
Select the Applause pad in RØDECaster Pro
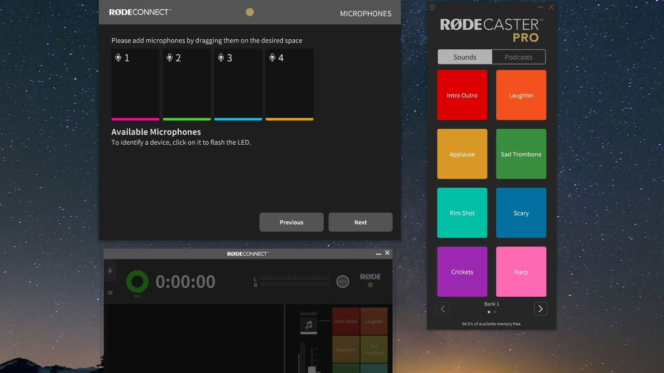pyautogui.click(x=462, y=154)
